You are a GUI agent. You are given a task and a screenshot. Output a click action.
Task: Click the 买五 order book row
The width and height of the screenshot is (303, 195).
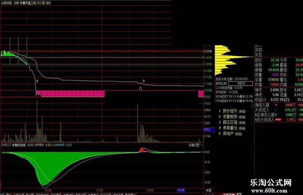[258, 55]
